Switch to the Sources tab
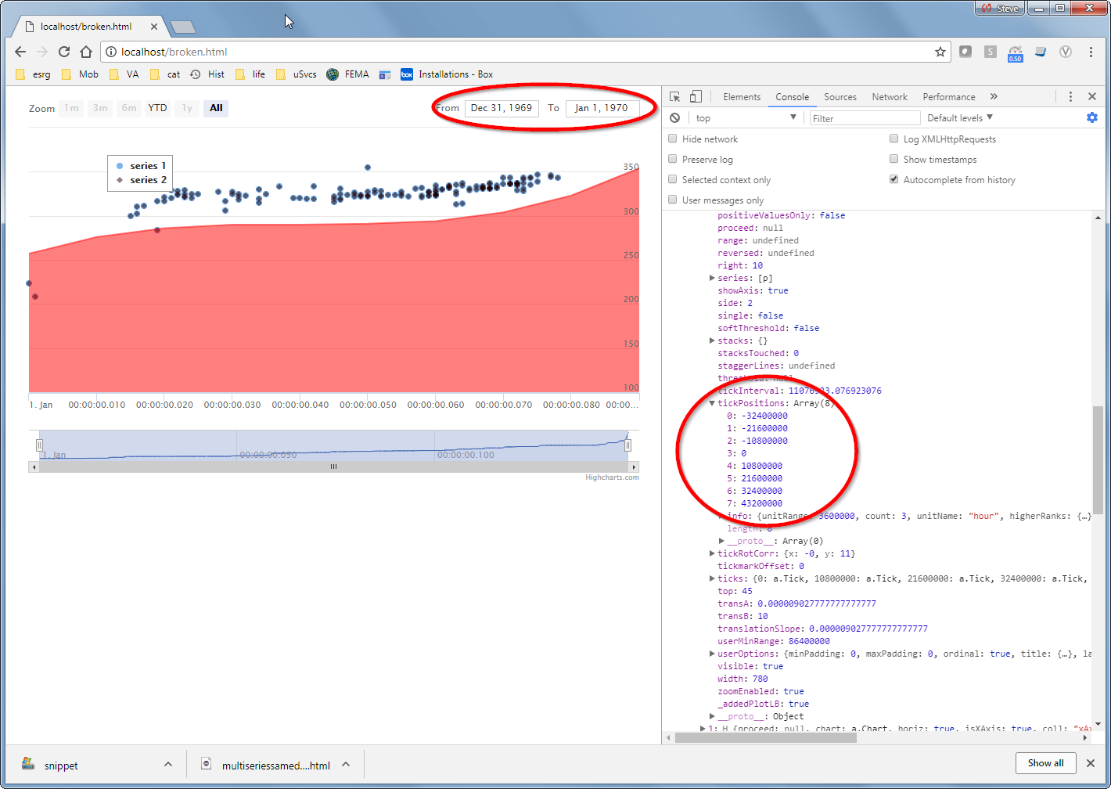Viewport: 1111px width, 789px height. click(840, 97)
